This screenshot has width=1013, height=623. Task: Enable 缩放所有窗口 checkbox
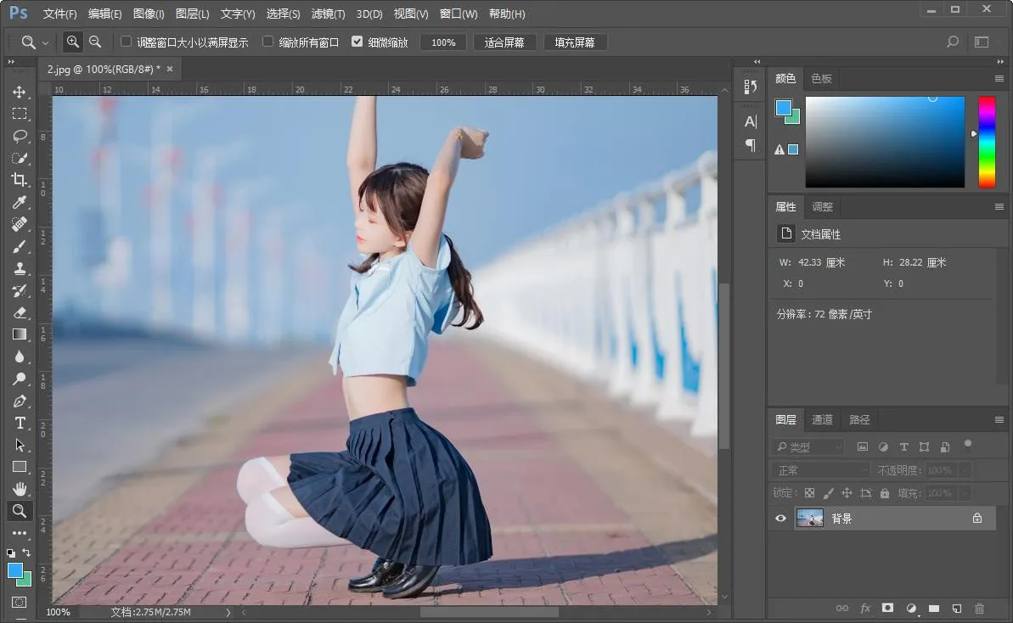click(268, 42)
